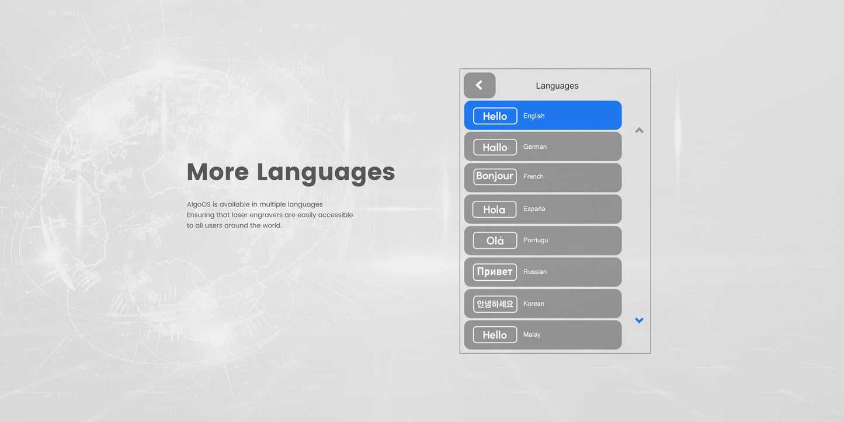Click the Olá greeting badge
844x422 pixels.
coord(495,240)
